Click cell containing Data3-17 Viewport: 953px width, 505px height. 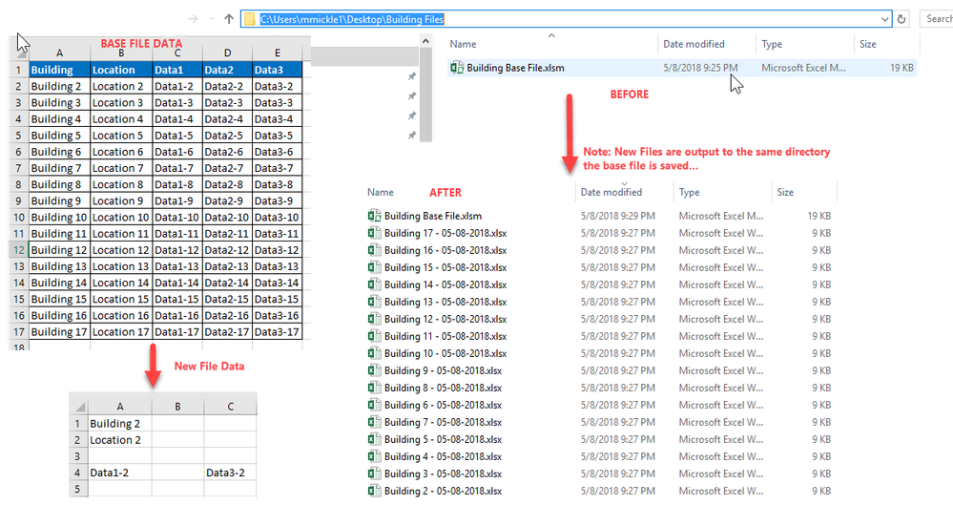(278, 331)
